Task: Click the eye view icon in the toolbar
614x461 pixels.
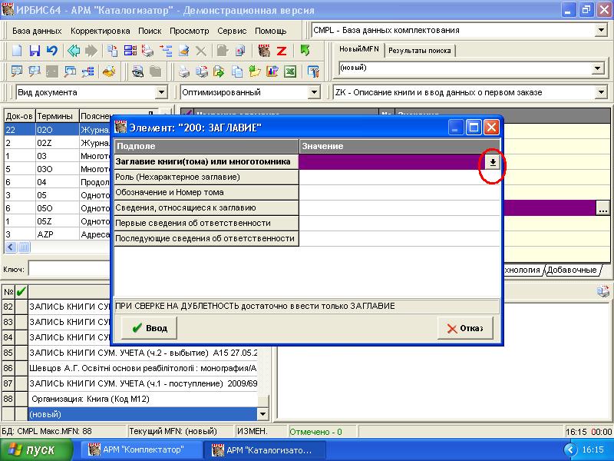Action: point(137,72)
